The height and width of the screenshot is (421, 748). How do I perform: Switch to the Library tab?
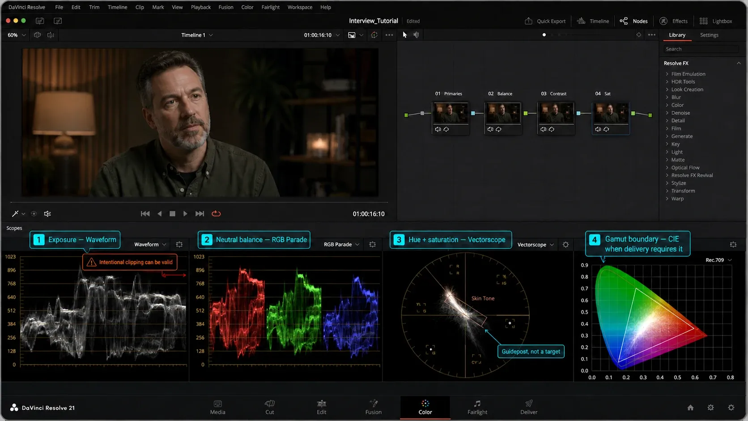(677, 35)
